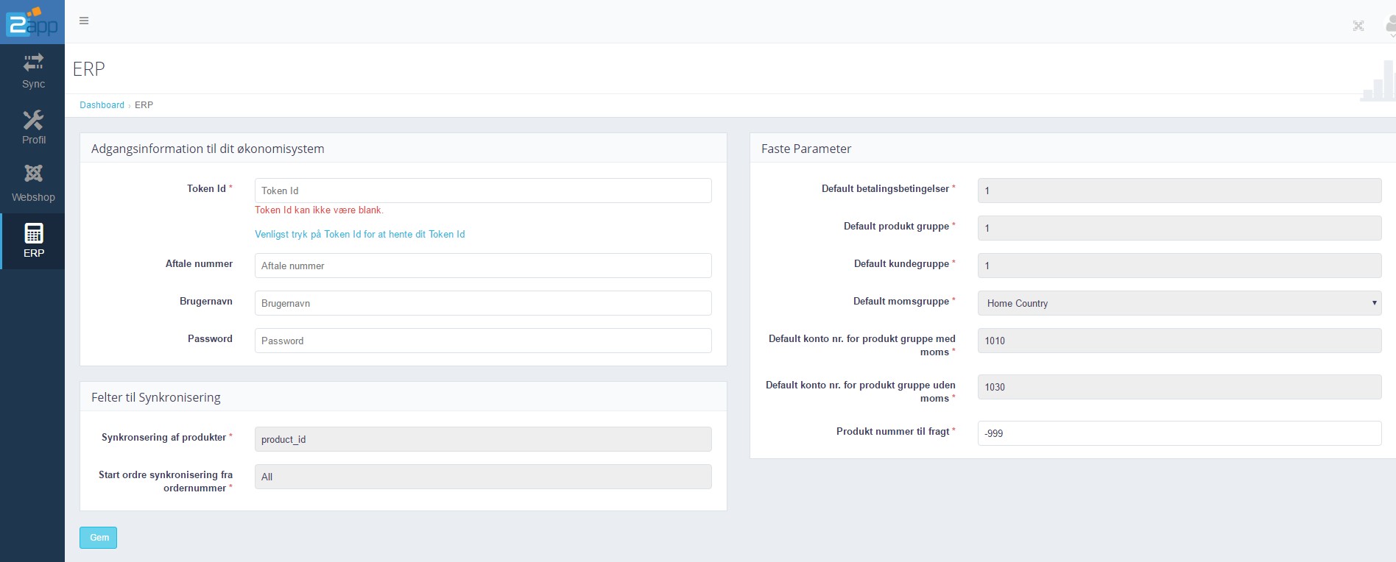Toggle the fullscreen icon
Viewport: 1396px width, 562px height.
click(1358, 26)
